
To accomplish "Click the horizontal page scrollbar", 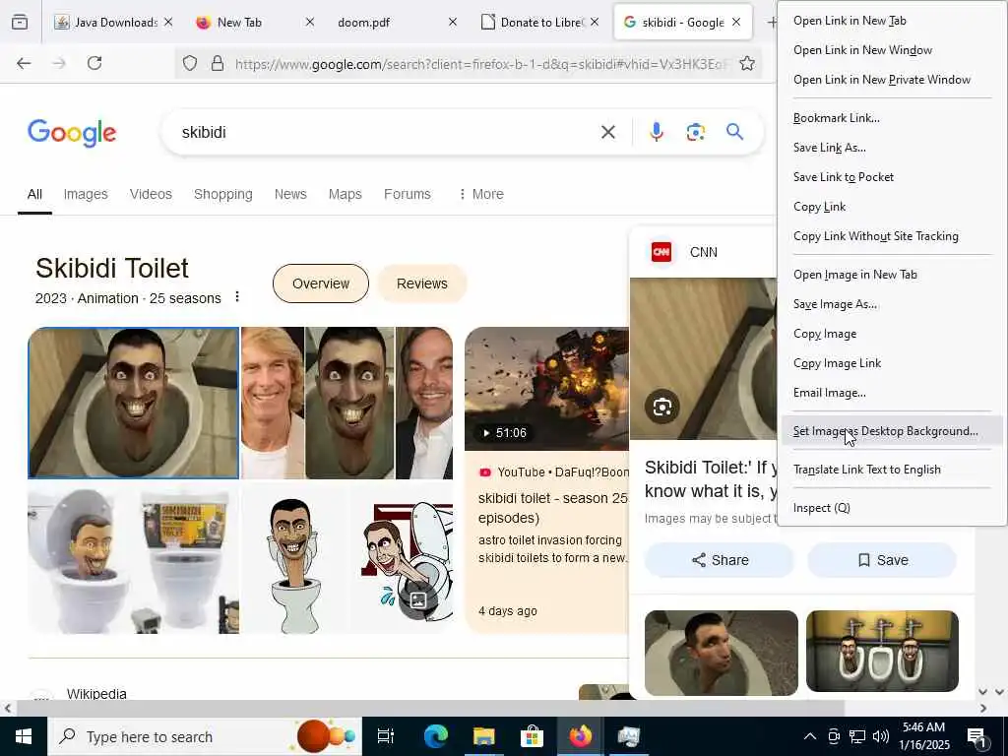I will (x=429, y=708).
